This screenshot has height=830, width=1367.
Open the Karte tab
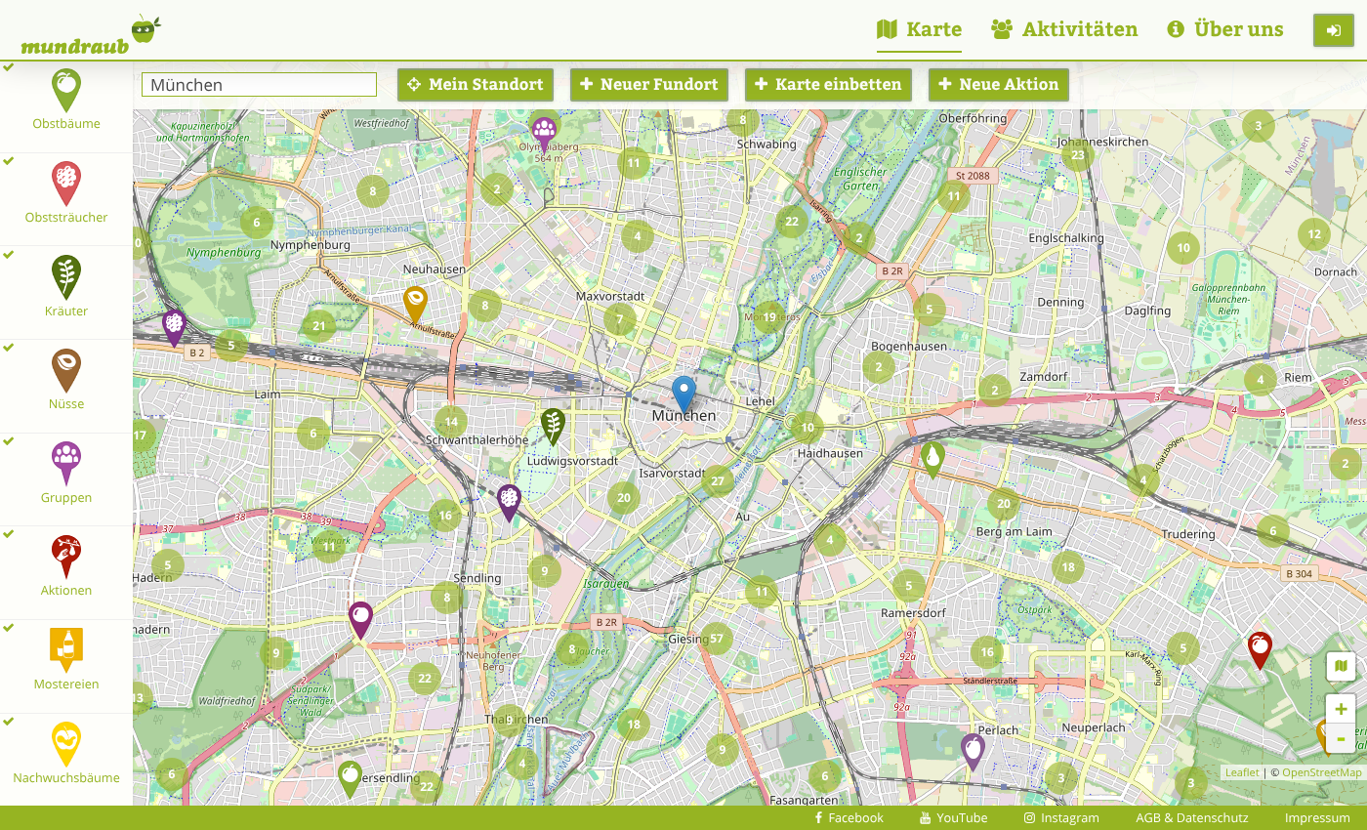(x=919, y=29)
